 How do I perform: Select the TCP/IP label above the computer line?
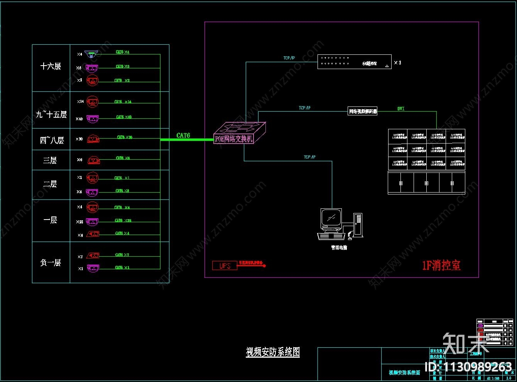click(309, 157)
